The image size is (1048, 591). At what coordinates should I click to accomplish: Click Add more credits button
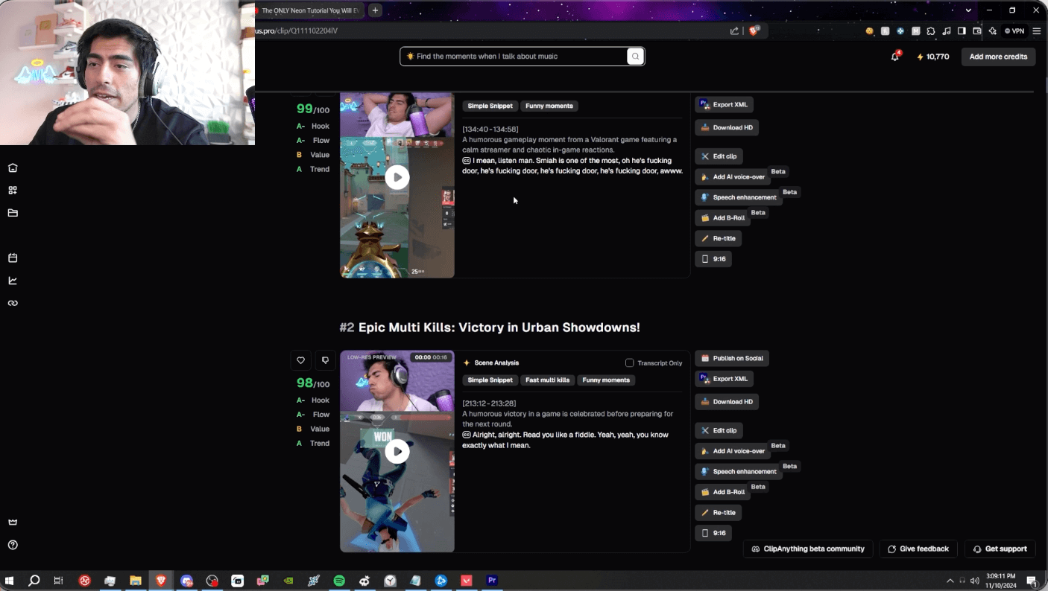998,57
